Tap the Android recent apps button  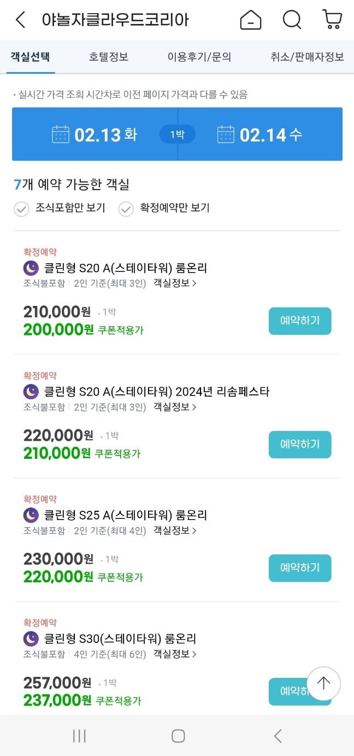pos(79,736)
